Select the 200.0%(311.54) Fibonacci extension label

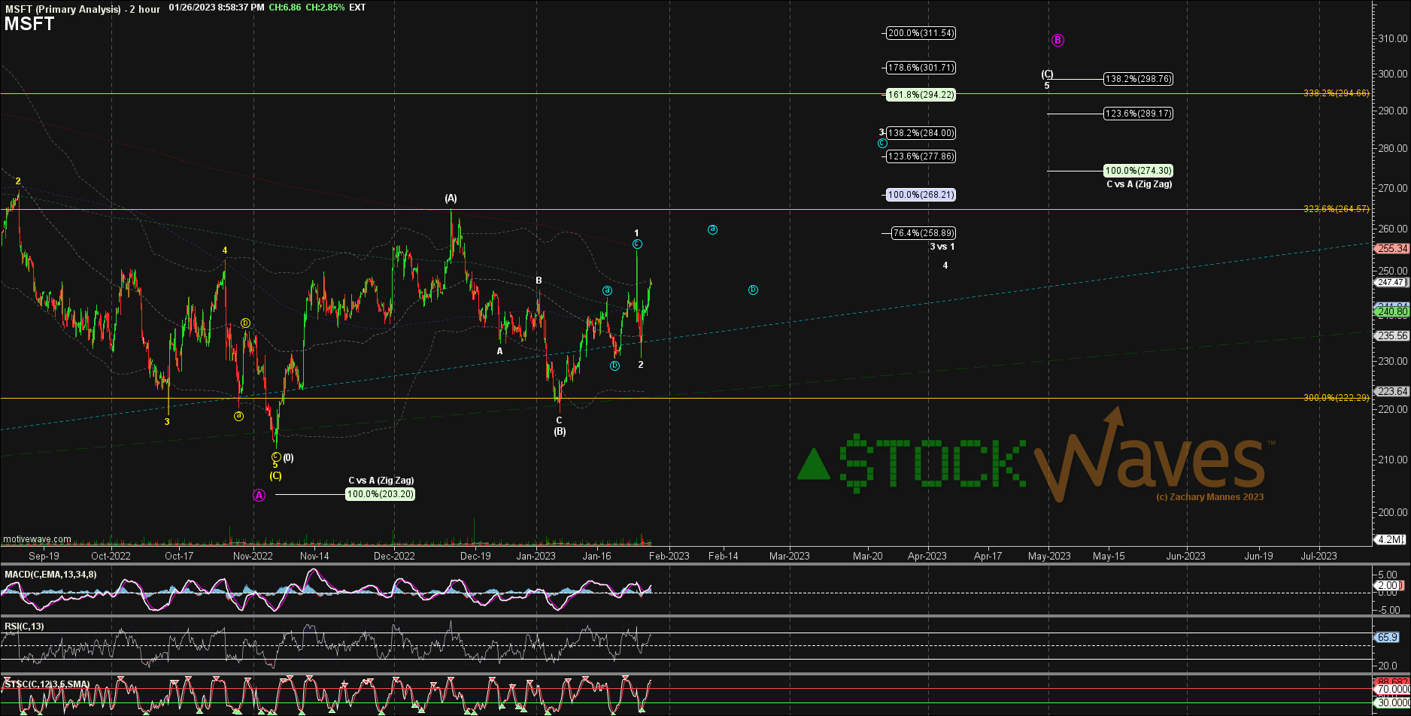click(921, 33)
